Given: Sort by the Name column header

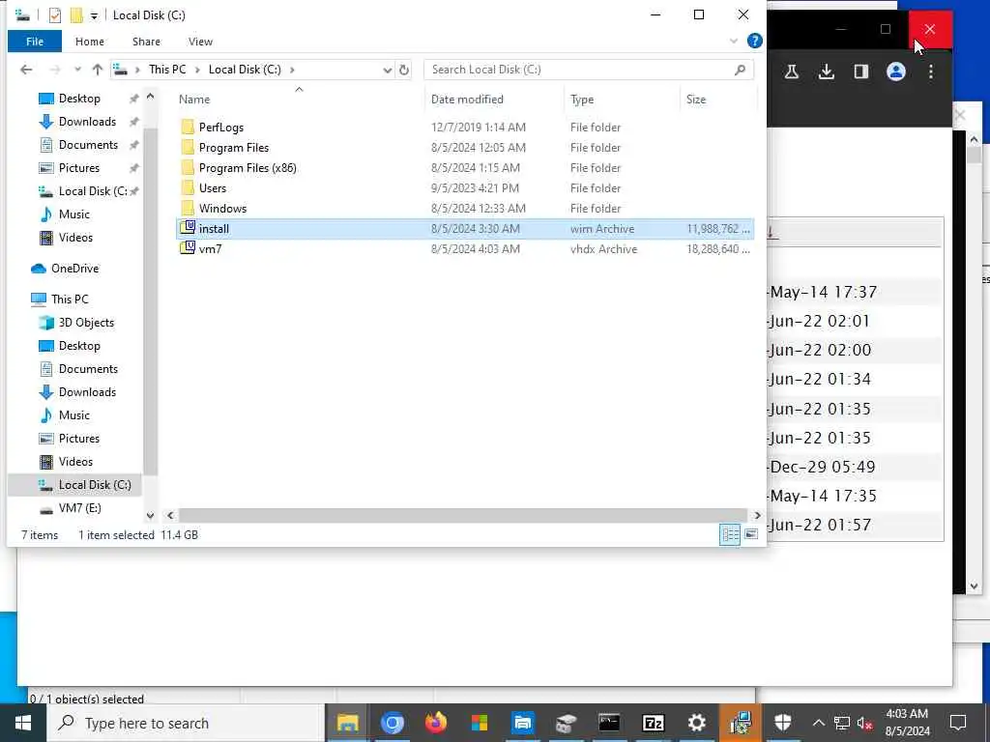Looking at the screenshot, I should [x=193, y=100].
